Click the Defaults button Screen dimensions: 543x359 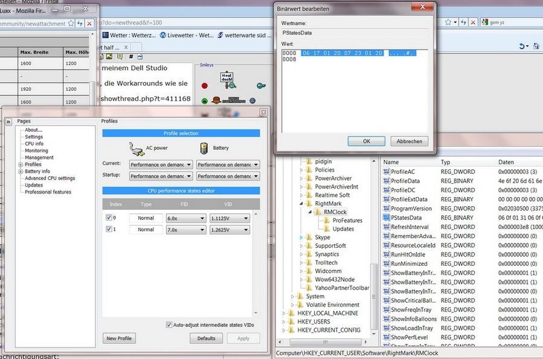tap(206, 338)
